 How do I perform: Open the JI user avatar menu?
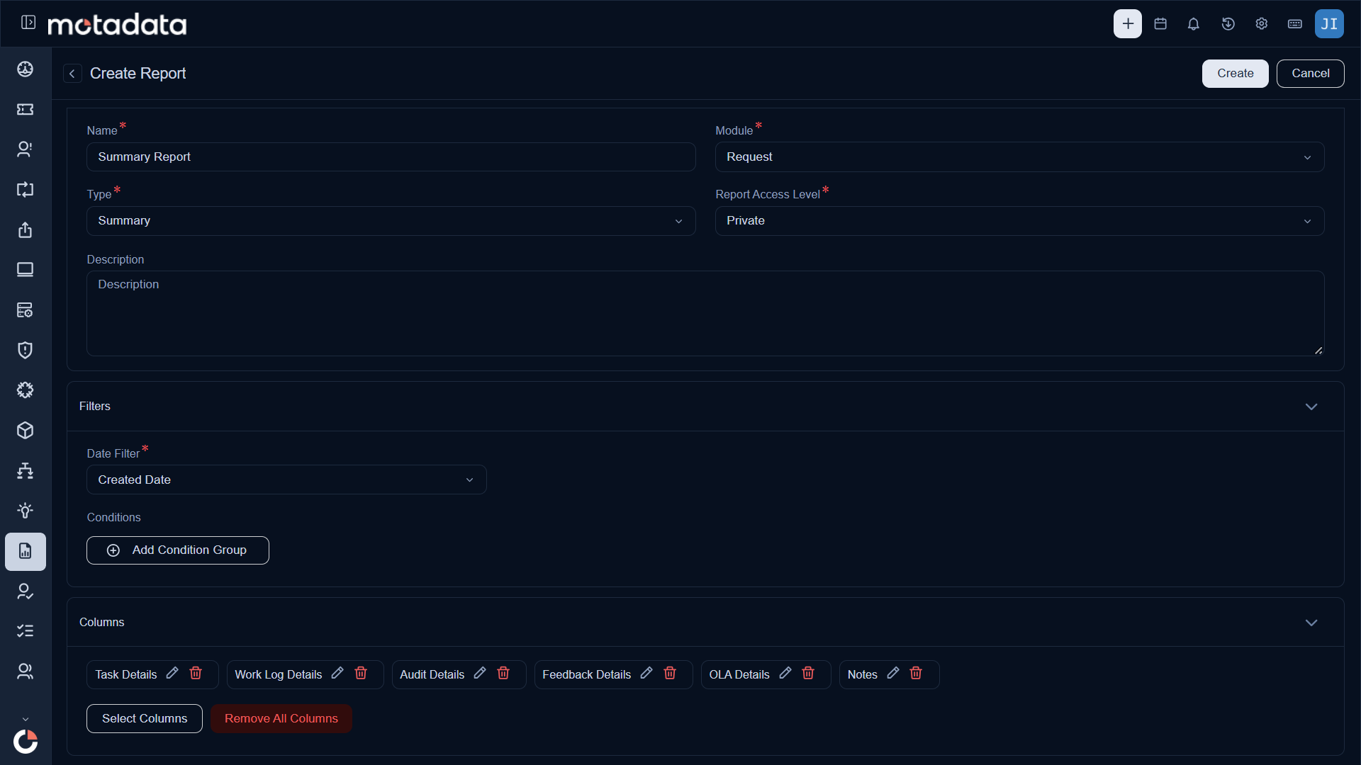coord(1329,23)
